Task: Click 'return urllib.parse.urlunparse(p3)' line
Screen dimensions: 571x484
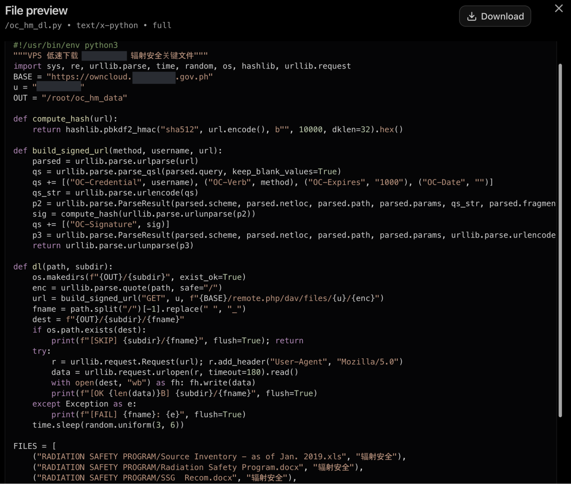Action: click(x=113, y=246)
